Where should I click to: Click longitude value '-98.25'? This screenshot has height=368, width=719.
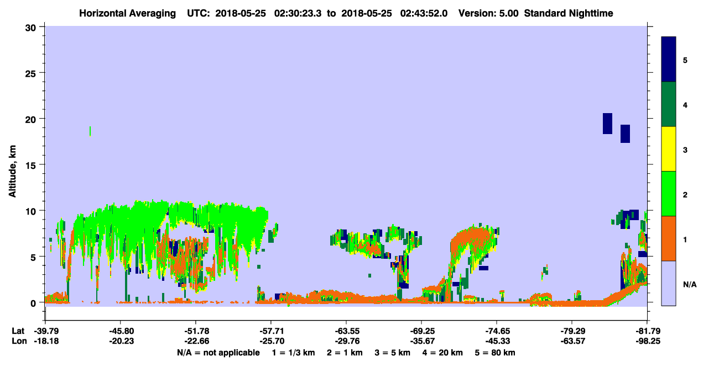click(x=647, y=342)
